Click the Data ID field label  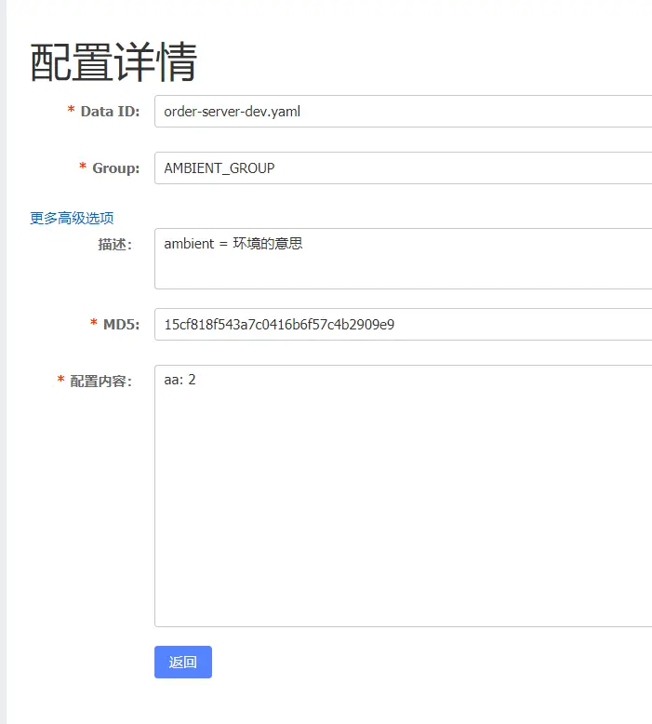110,112
